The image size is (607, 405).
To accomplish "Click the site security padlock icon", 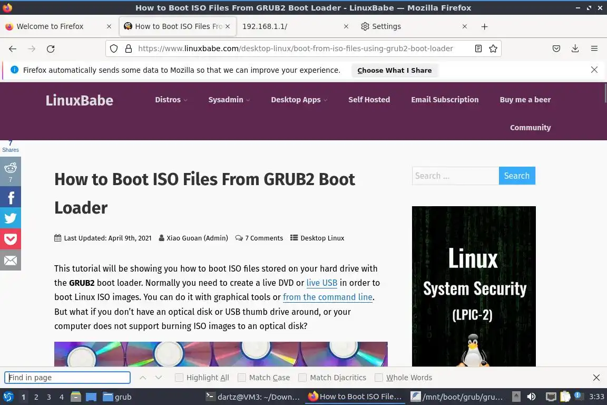I will coord(129,49).
